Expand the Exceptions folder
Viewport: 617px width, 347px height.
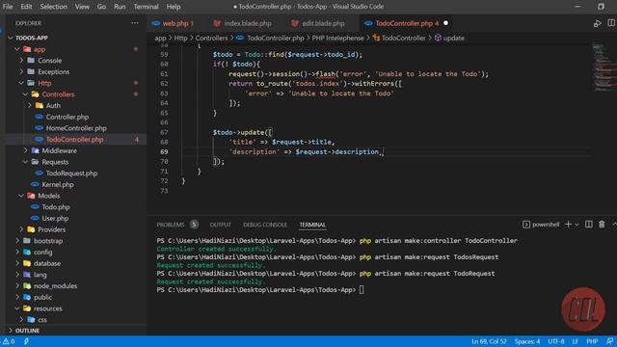(21, 71)
